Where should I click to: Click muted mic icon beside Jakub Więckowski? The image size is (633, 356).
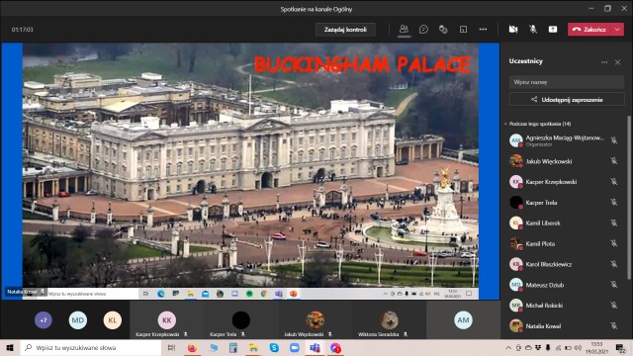coord(613,161)
